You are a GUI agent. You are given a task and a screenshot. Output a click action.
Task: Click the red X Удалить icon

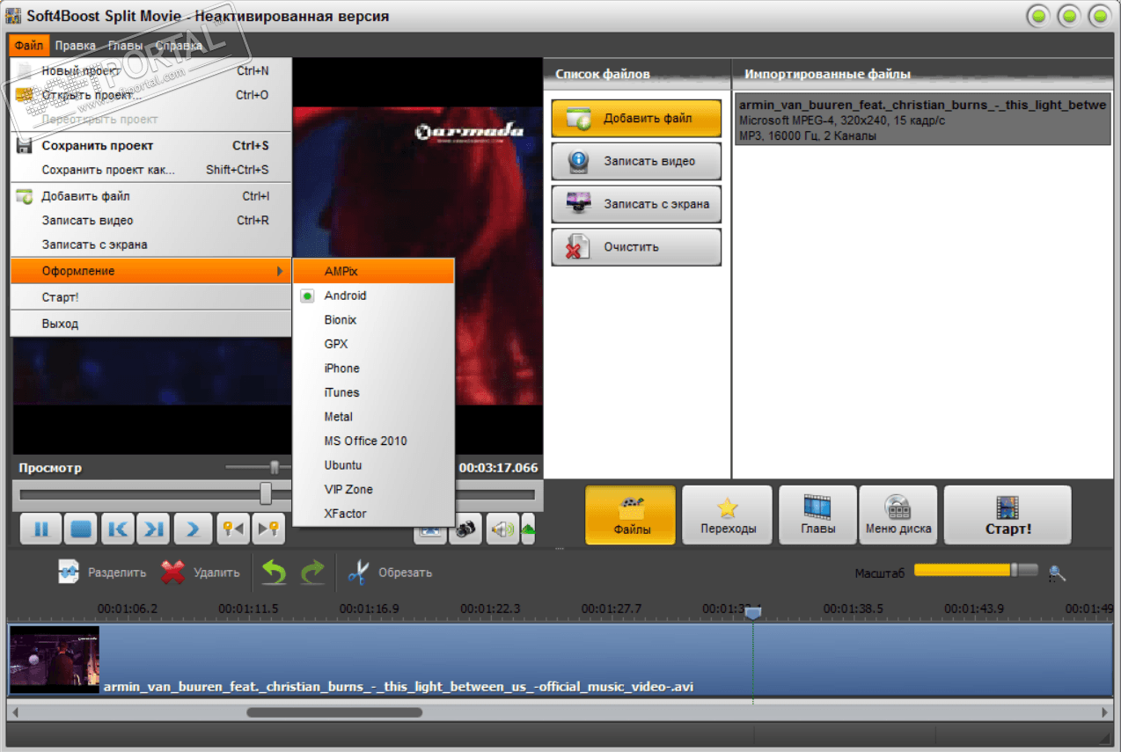[173, 573]
